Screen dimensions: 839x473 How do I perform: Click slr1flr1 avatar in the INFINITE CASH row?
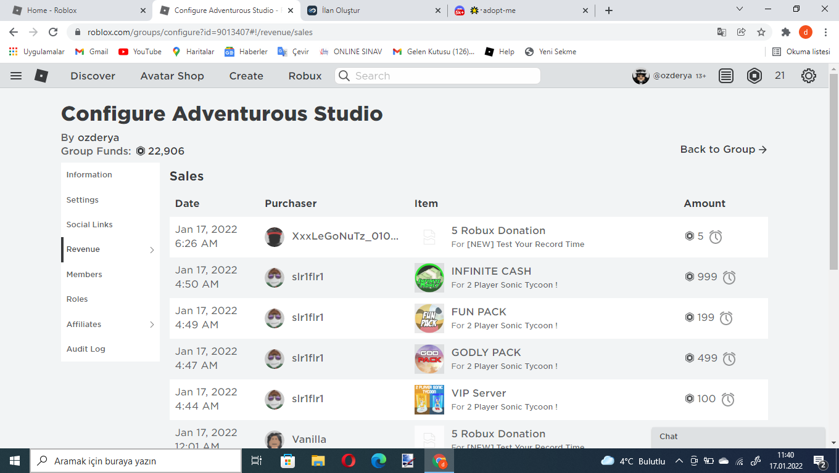(x=275, y=277)
